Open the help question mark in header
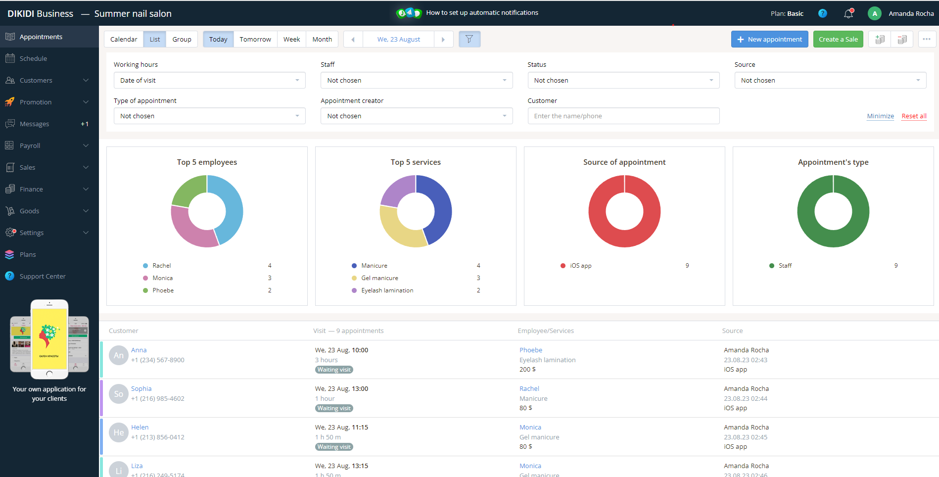The image size is (939, 477). tap(823, 13)
